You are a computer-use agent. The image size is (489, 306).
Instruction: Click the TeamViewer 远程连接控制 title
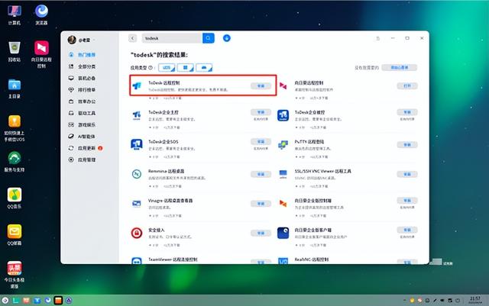[173, 259]
